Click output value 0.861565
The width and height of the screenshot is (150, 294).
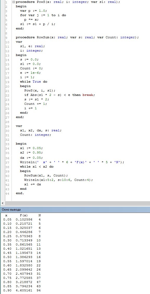click(x=24, y=244)
